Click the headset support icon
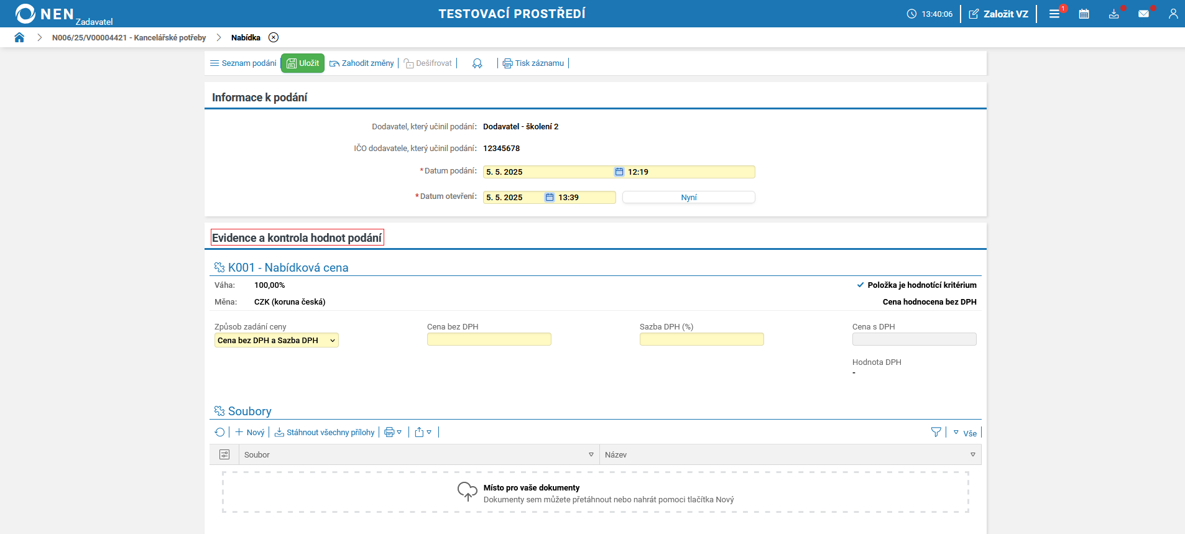The image size is (1185, 534). click(x=477, y=63)
